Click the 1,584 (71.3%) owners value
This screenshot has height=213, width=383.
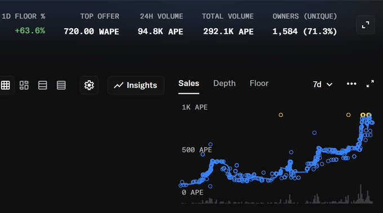pyautogui.click(x=305, y=31)
